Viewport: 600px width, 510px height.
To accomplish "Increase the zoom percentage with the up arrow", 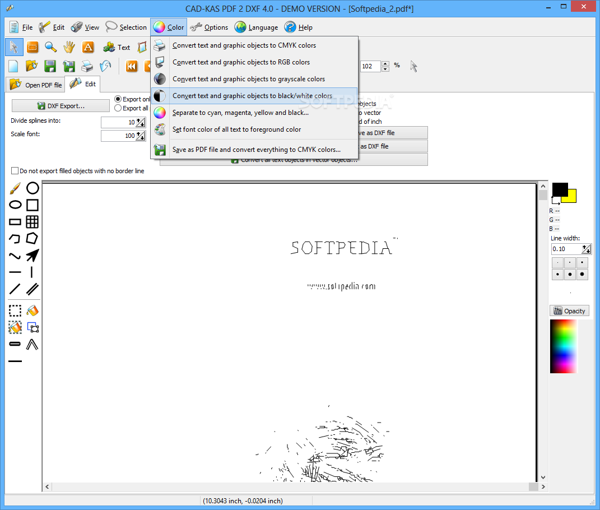I will [385, 63].
